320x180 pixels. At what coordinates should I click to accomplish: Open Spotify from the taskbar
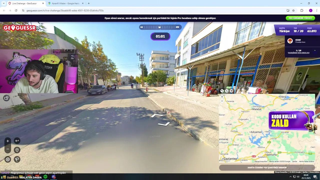pyautogui.click(x=45, y=177)
